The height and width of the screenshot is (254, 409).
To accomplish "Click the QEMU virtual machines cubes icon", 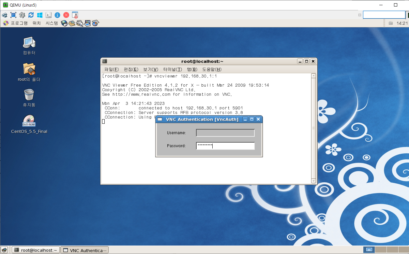I will (x=5, y=15).
